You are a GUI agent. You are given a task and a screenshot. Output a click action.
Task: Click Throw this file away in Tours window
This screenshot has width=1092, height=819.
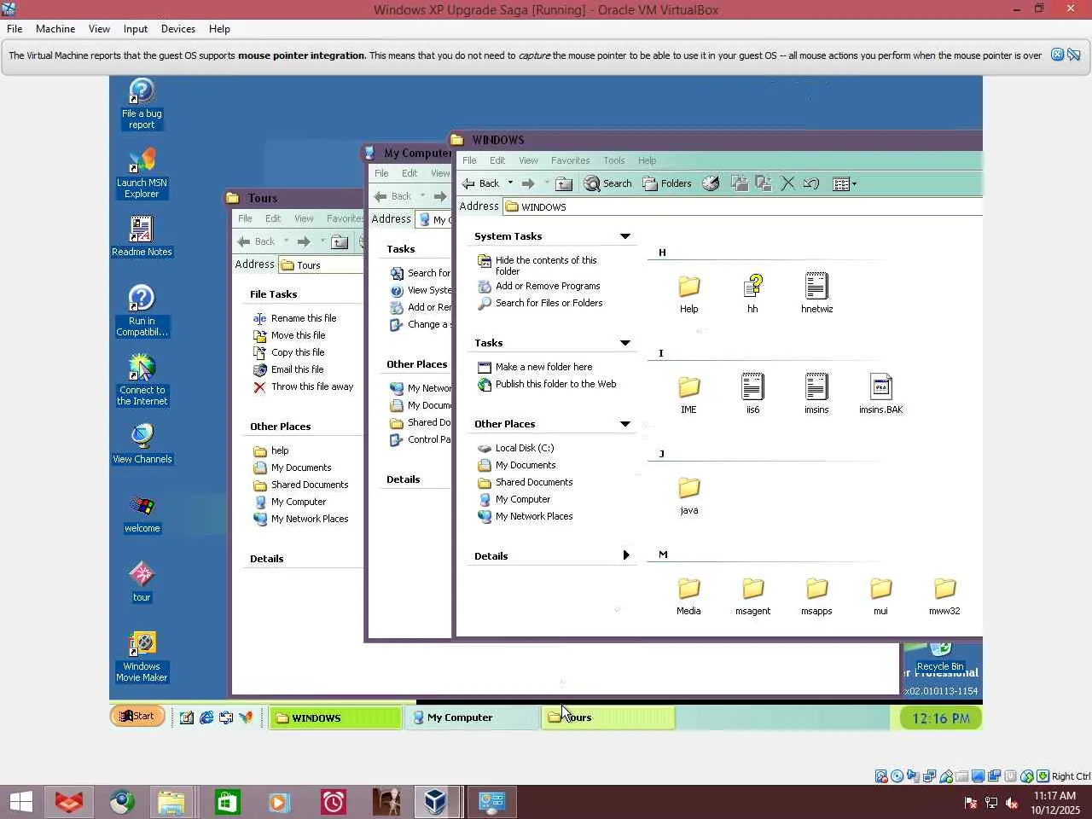[x=312, y=386]
